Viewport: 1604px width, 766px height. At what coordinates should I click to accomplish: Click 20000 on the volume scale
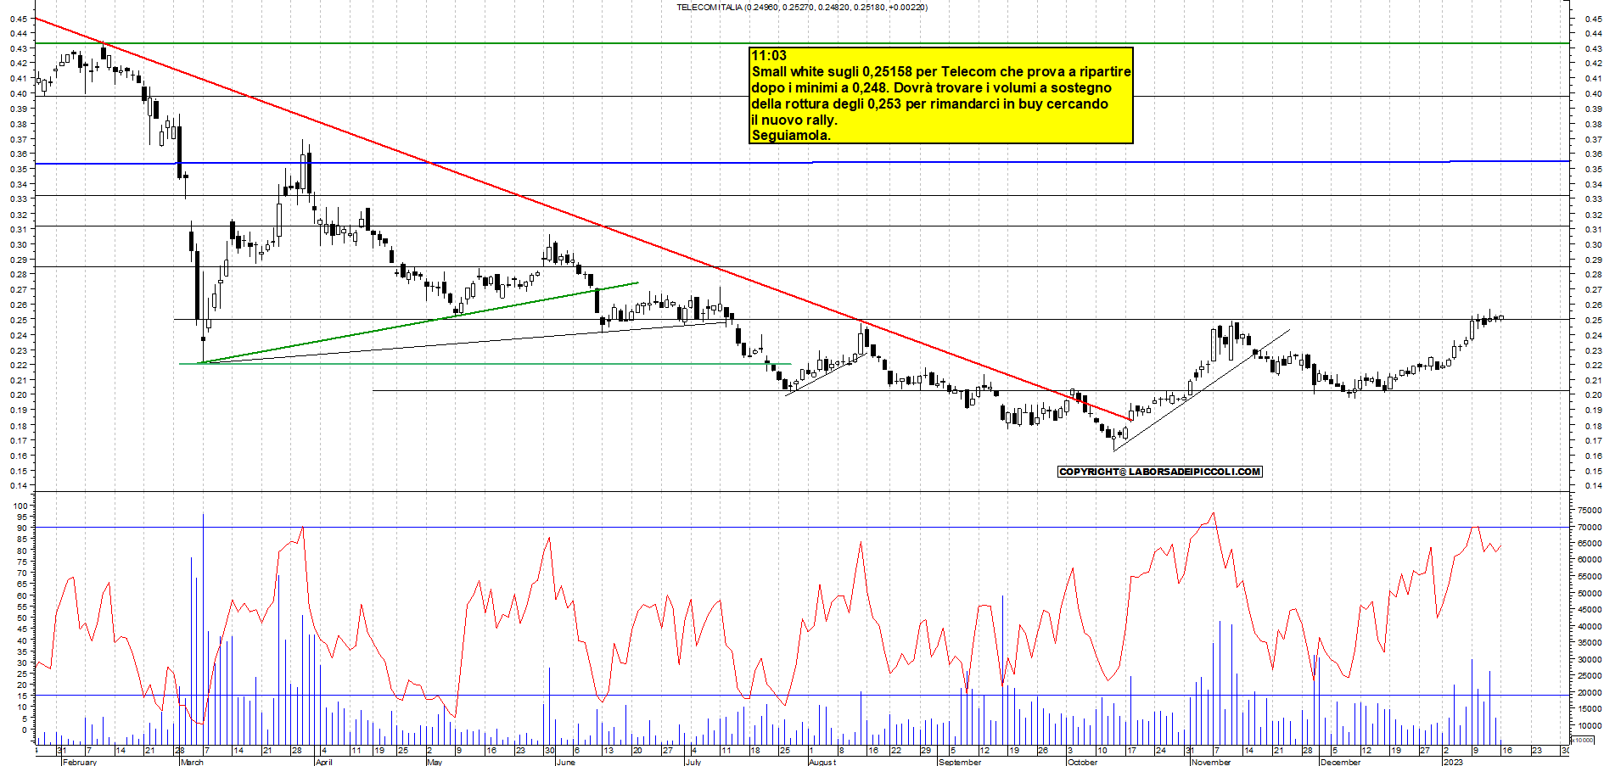pos(1590,693)
